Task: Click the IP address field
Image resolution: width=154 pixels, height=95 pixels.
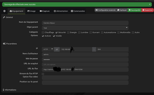Action: pos(76,49)
